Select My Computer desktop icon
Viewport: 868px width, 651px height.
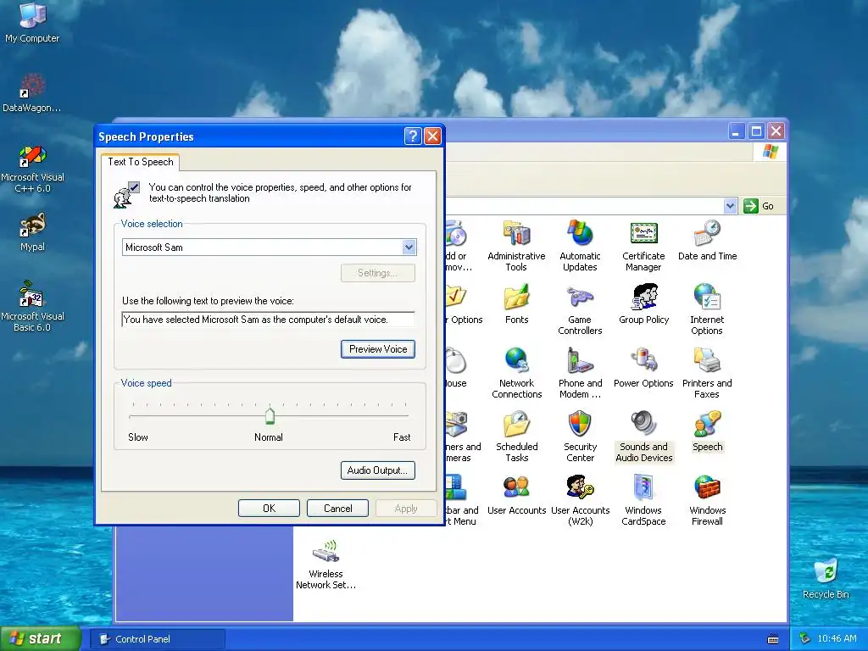click(32, 23)
